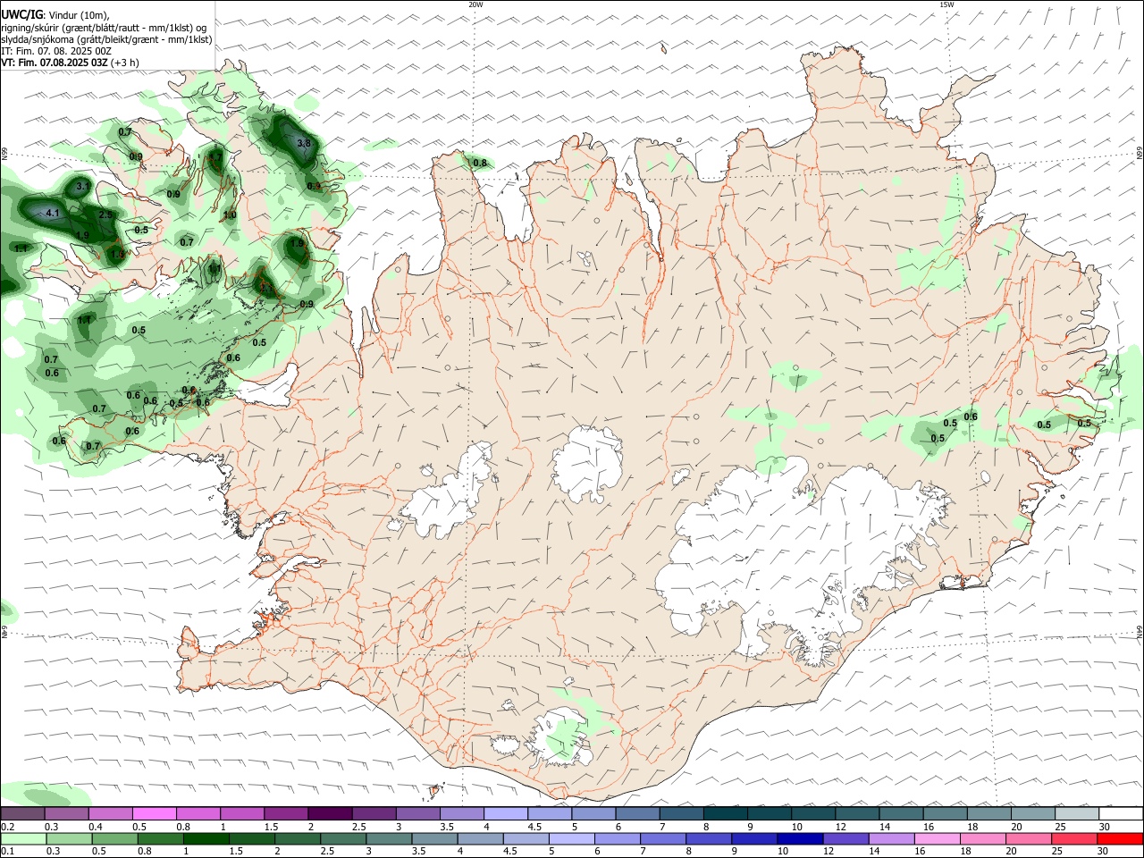Viewport: 1144px width, 858px height.
Task: Pick the pale lavender 4–4.5 swatch, upper scale
Action: point(504,813)
